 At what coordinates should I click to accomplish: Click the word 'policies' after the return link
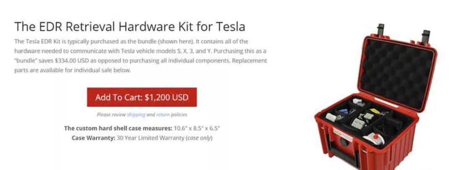coord(179,115)
